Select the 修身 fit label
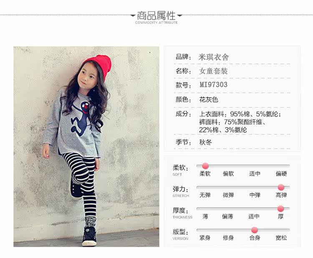This screenshot has height=258, width=313. click(228, 238)
